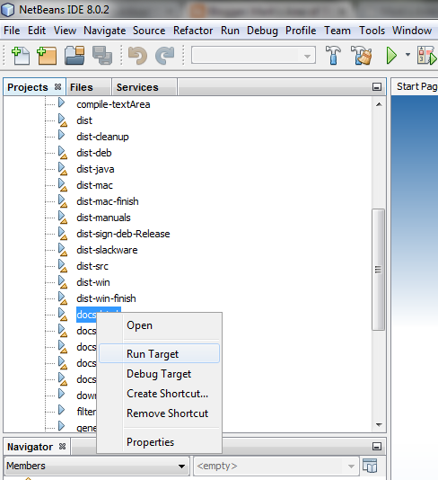Click the Open Project toolbar icon
This screenshot has height=480, width=438.
74,56
